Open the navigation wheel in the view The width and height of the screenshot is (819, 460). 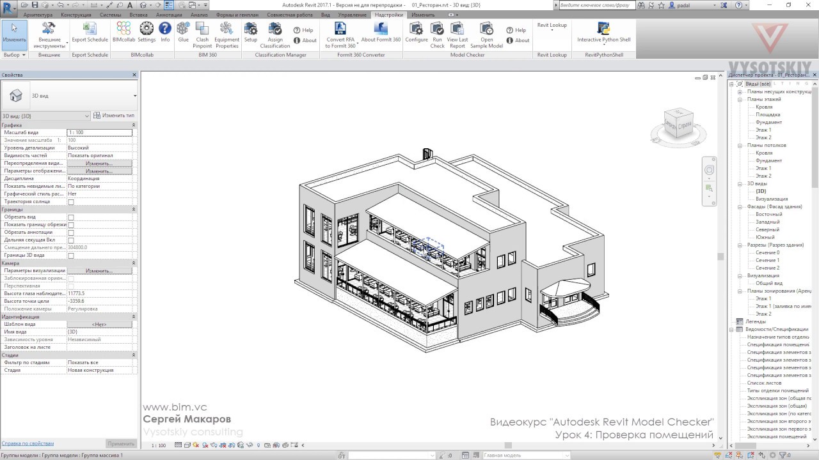click(x=709, y=171)
